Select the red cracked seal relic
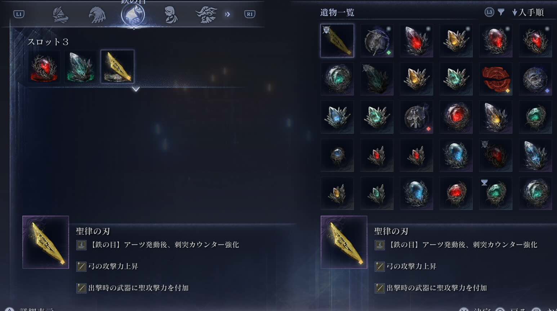This screenshot has width=557, height=311. (x=496, y=79)
